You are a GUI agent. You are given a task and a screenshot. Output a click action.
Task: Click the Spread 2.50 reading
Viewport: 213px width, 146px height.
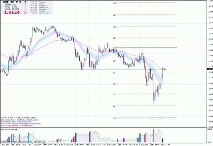click(x=11, y=5)
